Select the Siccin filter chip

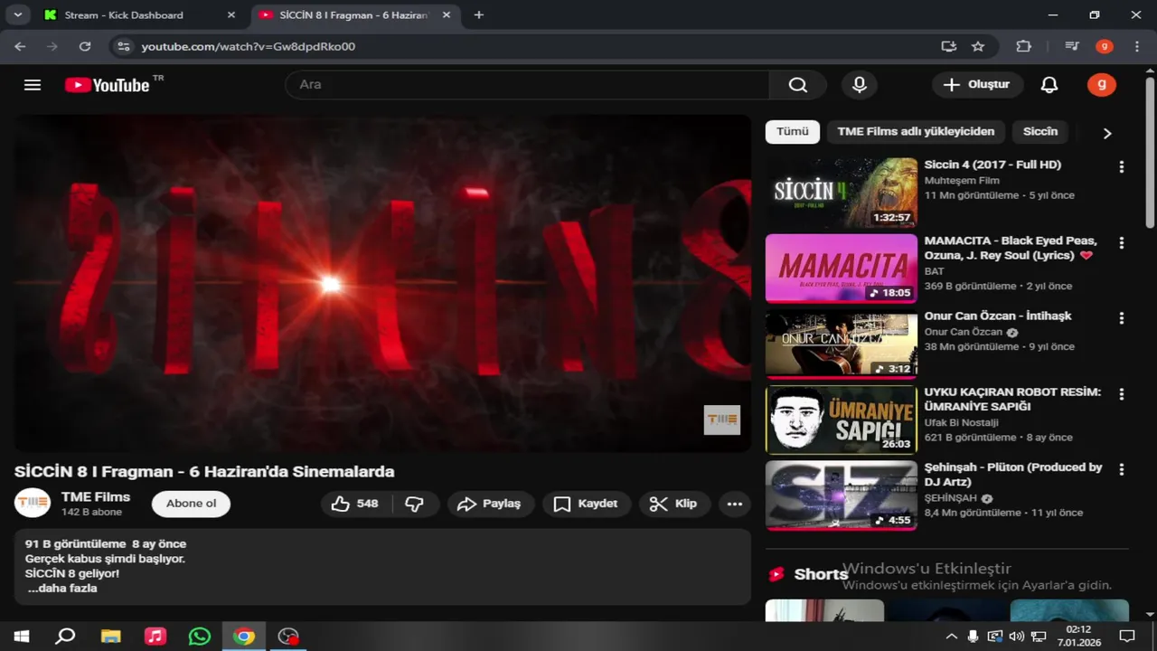tap(1040, 131)
